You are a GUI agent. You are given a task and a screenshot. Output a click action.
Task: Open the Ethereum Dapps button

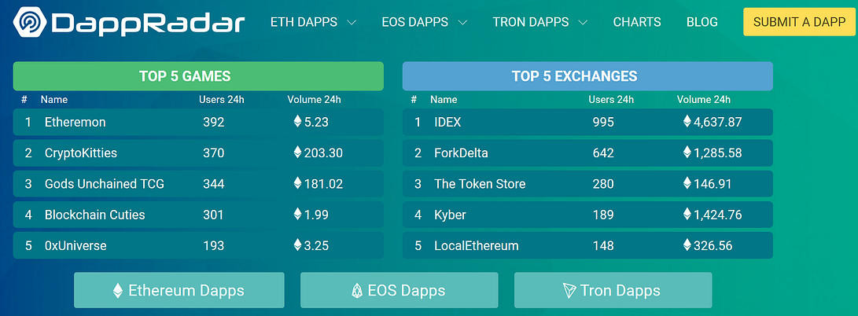(x=179, y=290)
